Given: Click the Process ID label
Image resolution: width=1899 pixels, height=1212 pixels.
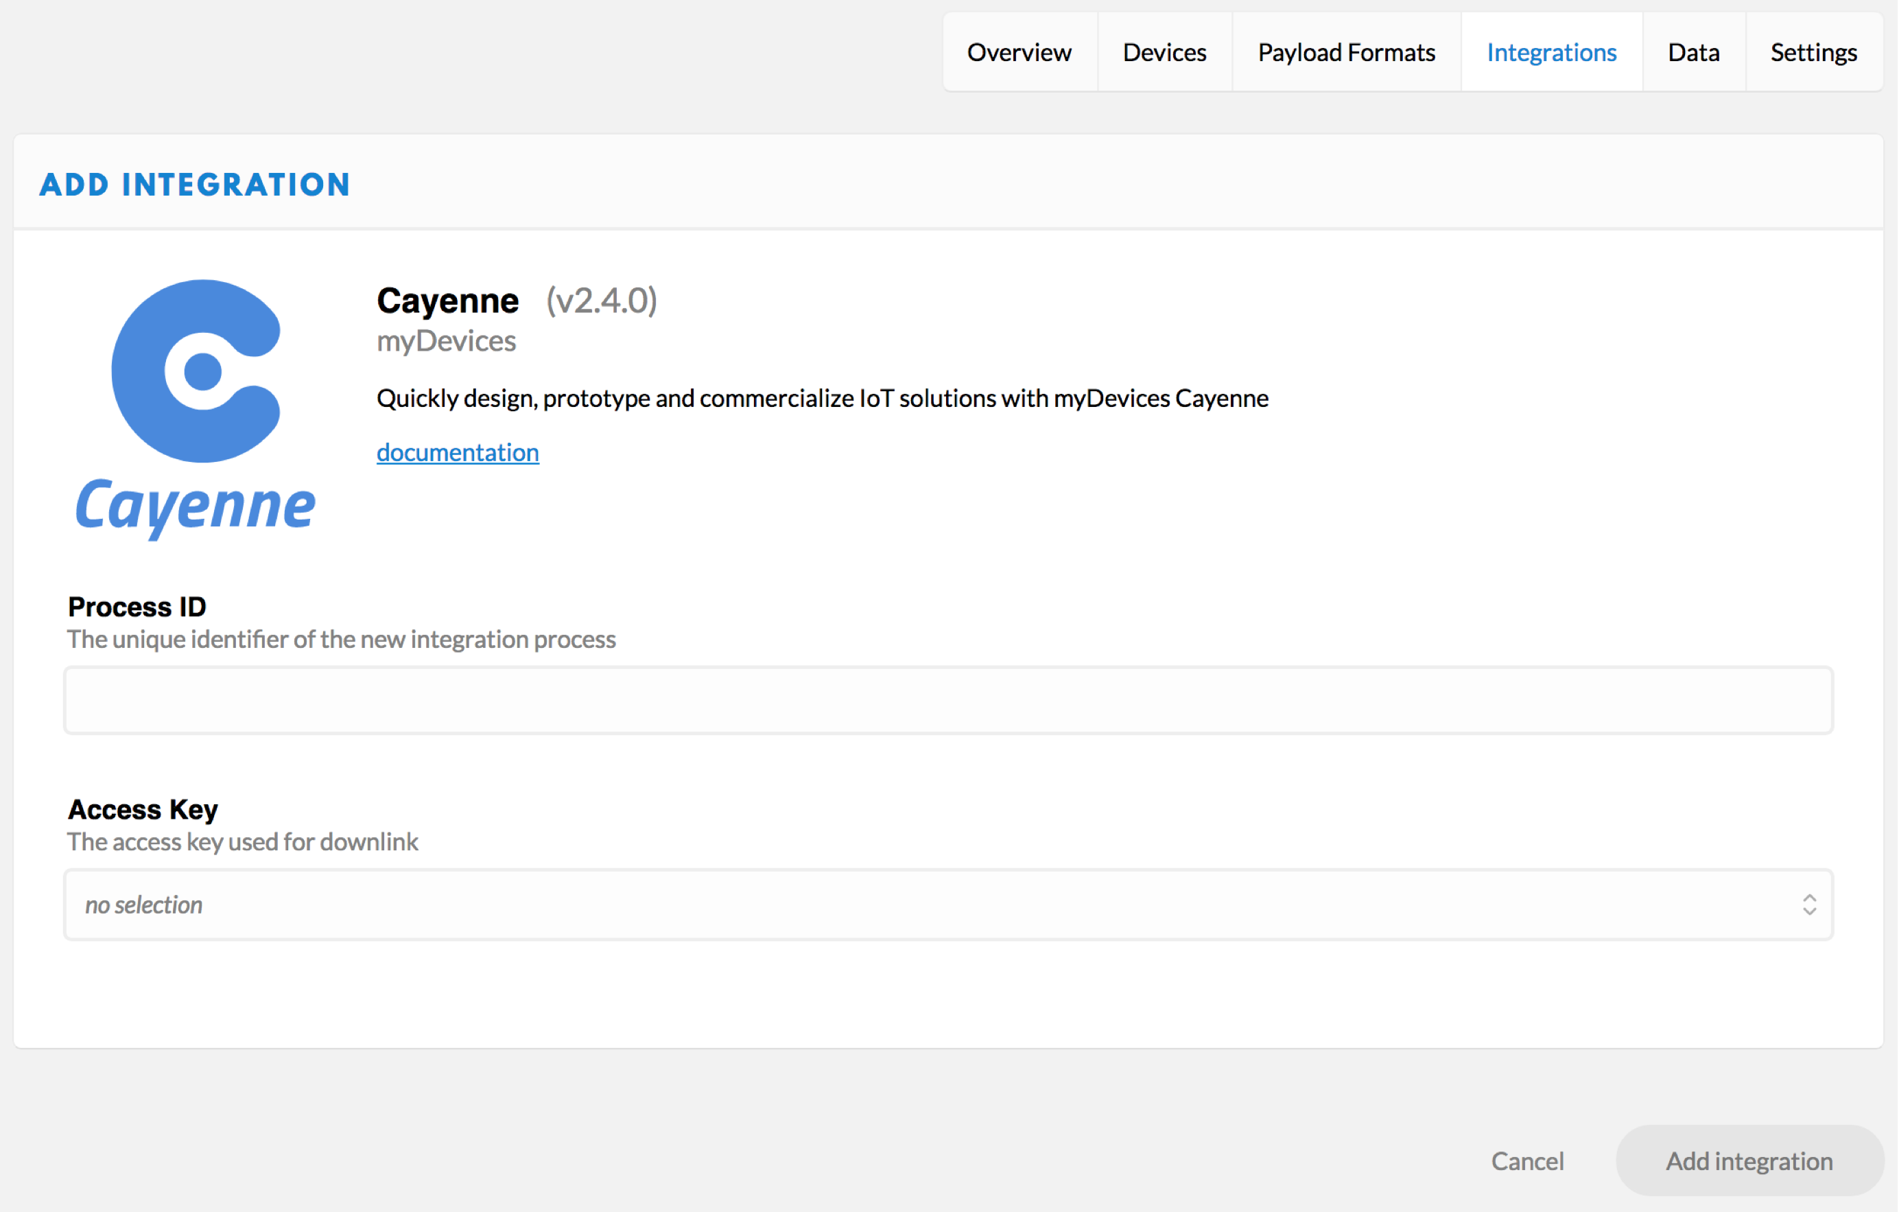Looking at the screenshot, I should 137,607.
